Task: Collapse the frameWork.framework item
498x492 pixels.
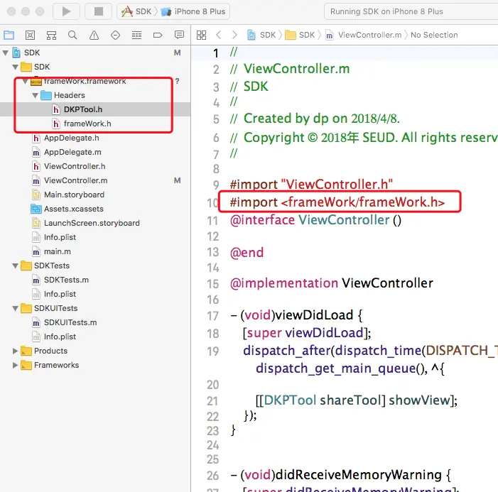Action: pos(25,81)
